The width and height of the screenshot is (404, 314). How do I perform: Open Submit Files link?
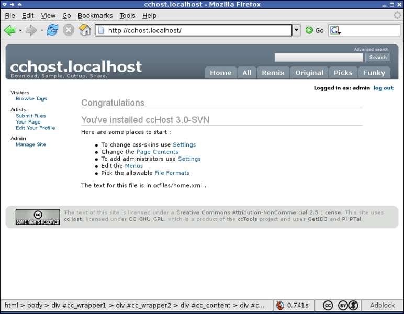31,116
